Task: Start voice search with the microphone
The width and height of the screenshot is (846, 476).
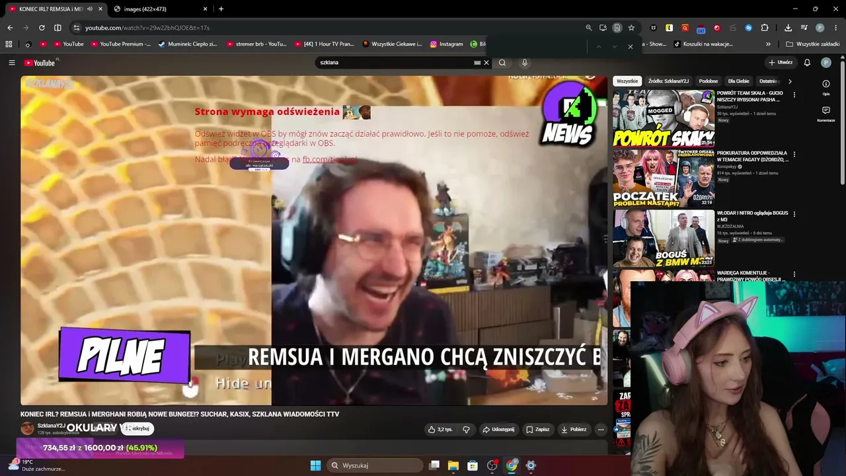Action: point(525,63)
